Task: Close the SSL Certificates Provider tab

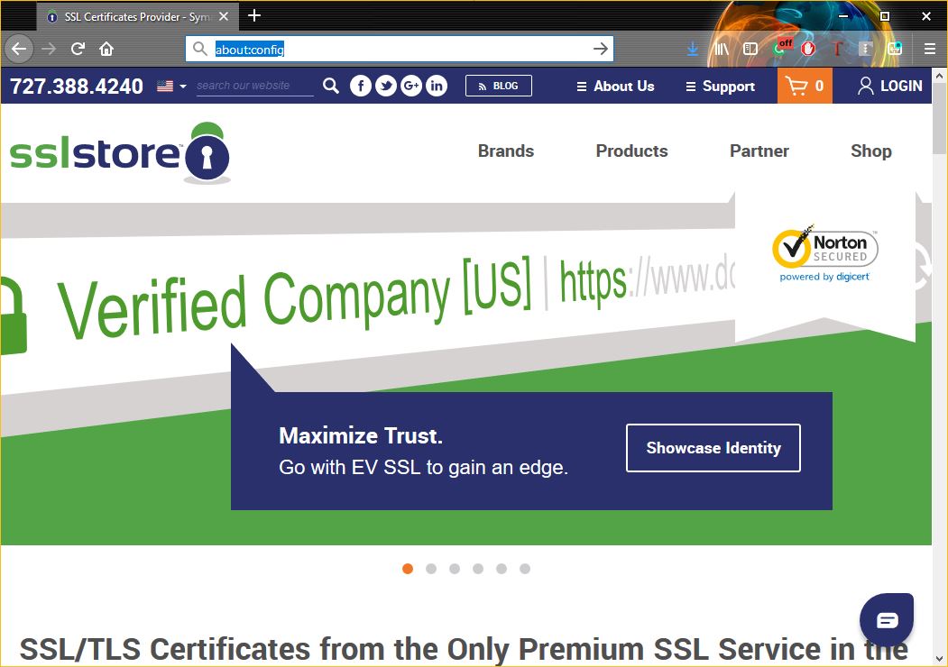Action: [224, 16]
